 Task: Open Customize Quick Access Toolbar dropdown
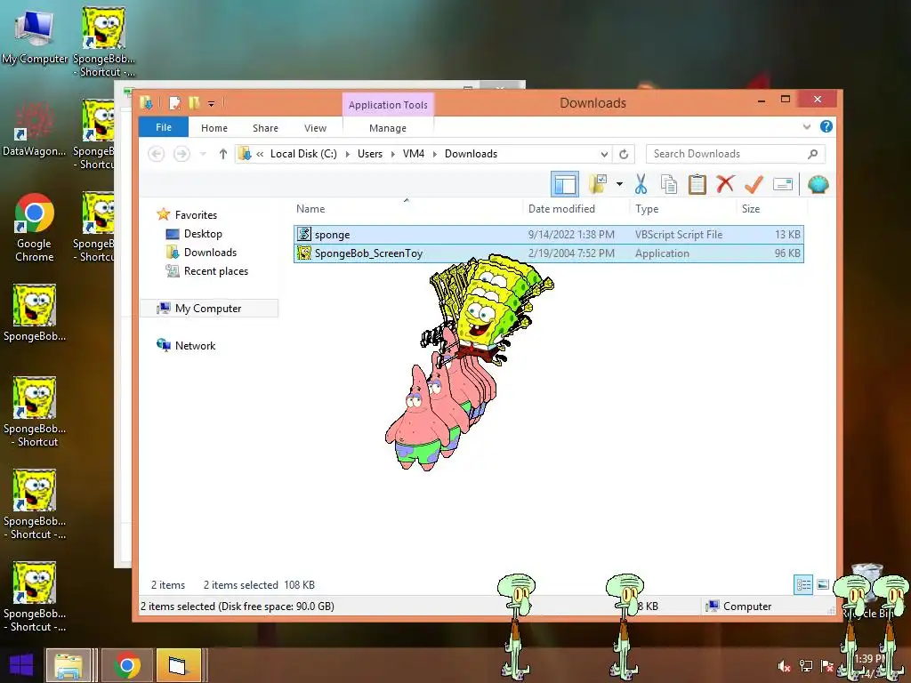point(212,104)
